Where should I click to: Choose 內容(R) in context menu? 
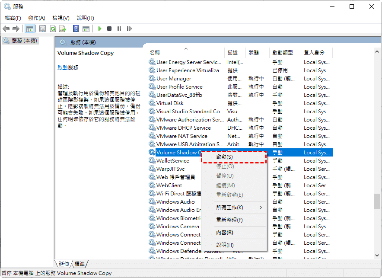pyautogui.click(x=234, y=233)
